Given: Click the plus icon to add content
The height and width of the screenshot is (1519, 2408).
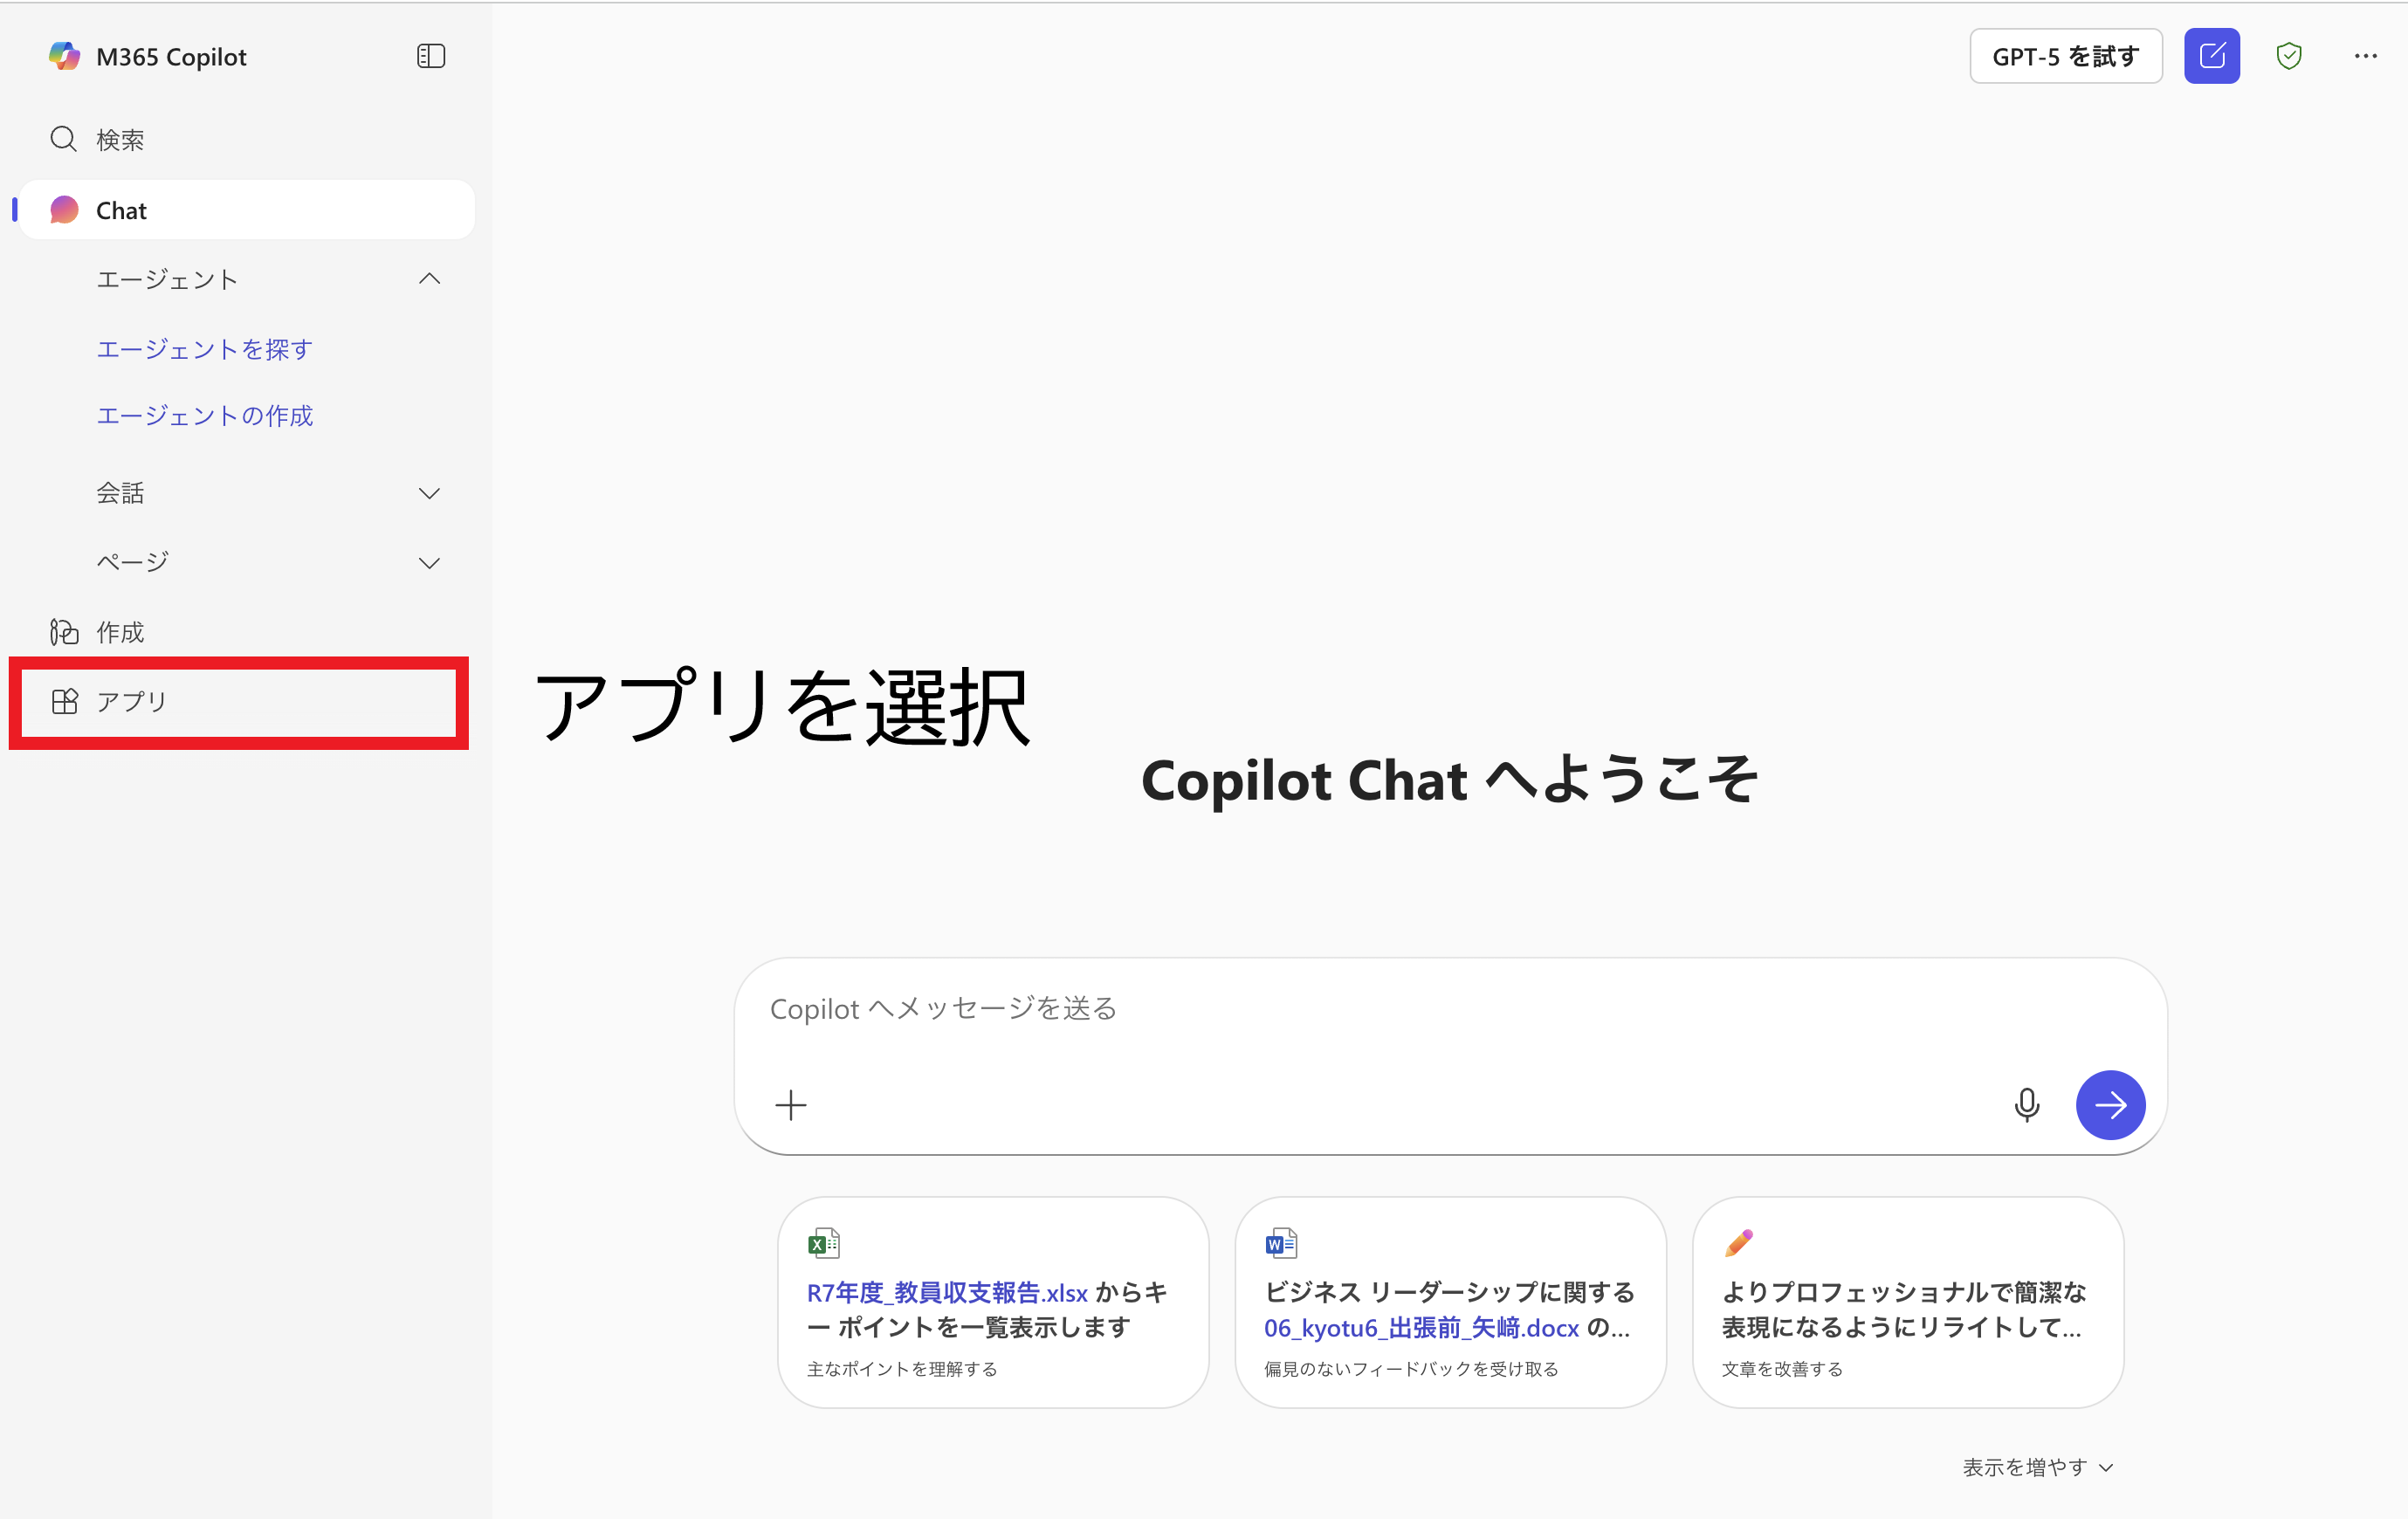Looking at the screenshot, I should pos(790,1105).
